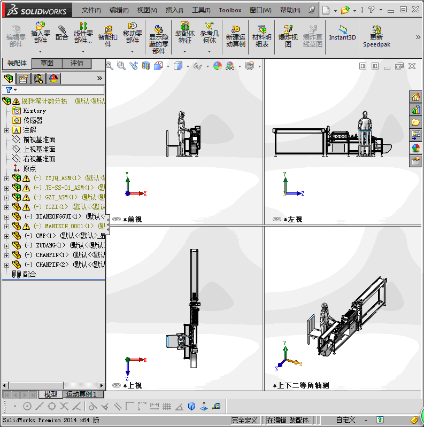
Task: Open dropdown under Insert Components (插入零部件)
Action: 40,51
